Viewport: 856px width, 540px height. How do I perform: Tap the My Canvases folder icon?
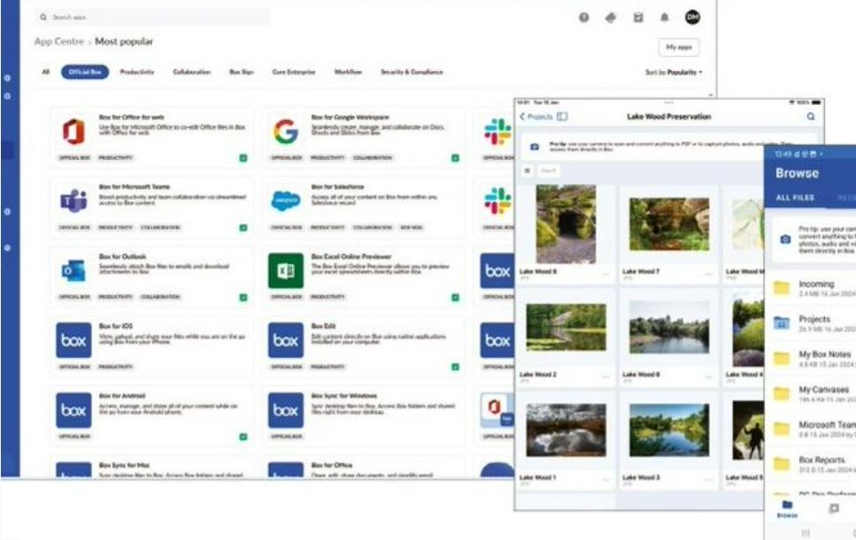coord(781,393)
